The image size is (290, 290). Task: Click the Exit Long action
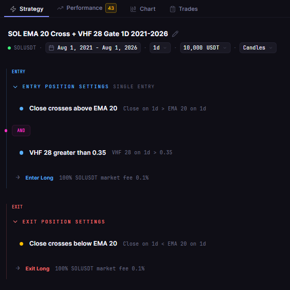(x=38, y=268)
